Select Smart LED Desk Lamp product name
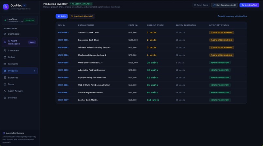 pyautogui.click(x=88, y=32)
